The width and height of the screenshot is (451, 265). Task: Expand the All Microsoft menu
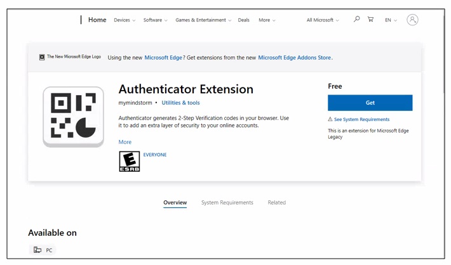[x=323, y=20]
